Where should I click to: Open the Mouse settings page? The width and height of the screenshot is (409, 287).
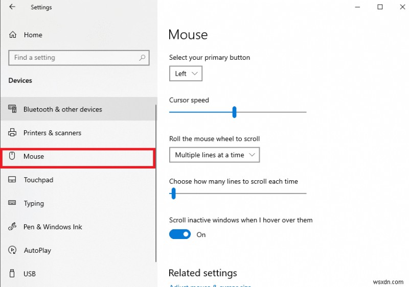78,158
